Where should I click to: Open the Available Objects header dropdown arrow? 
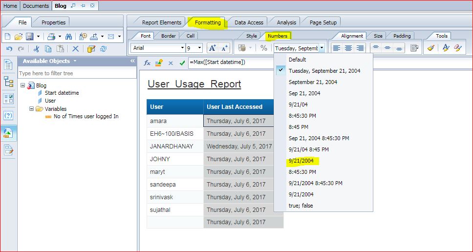75,61
